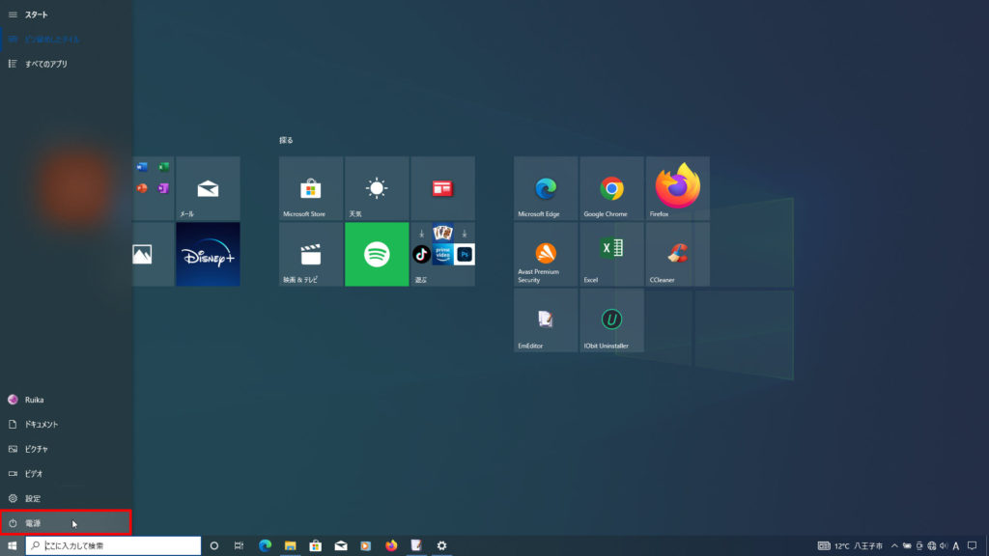Launch Google Chrome from pinned tiles
Viewport: 989px width, 556px height.
click(611, 188)
